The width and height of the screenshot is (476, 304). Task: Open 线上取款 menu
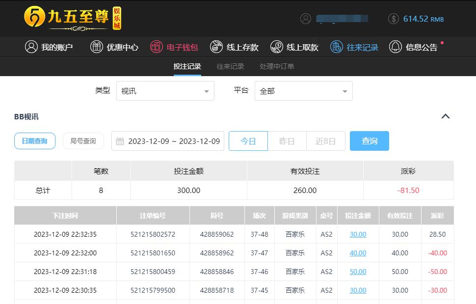coord(294,47)
